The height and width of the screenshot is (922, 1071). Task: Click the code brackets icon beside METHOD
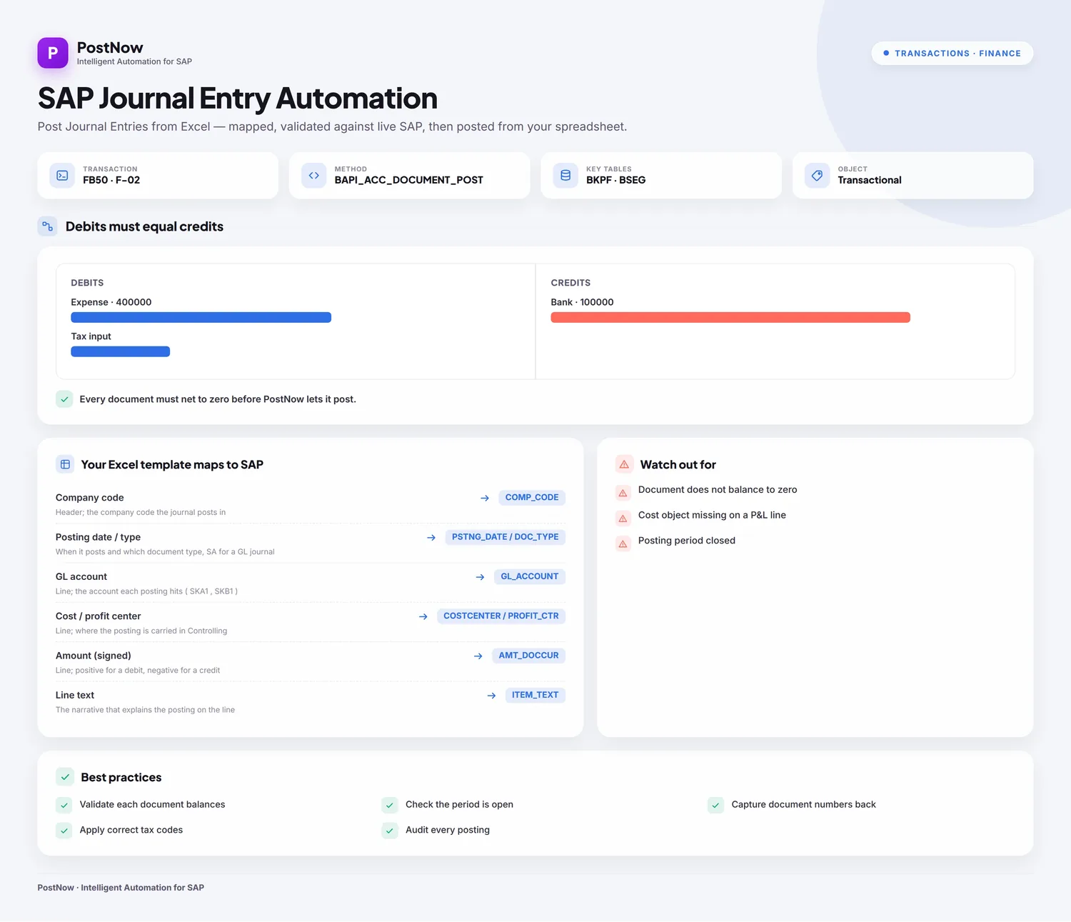(x=313, y=175)
